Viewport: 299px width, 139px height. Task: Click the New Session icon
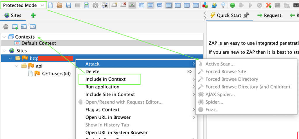(50, 5)
